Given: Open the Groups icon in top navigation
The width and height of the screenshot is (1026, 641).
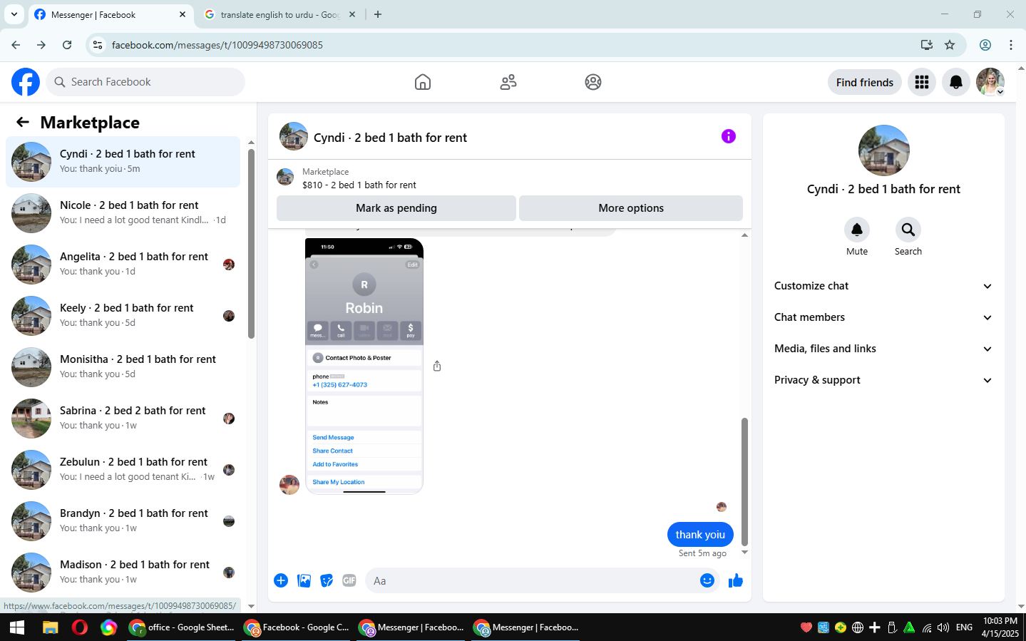Looking at the screenshot, I should tap(593, 82).
